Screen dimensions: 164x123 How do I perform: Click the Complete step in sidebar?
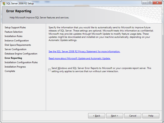click(10, 71)
